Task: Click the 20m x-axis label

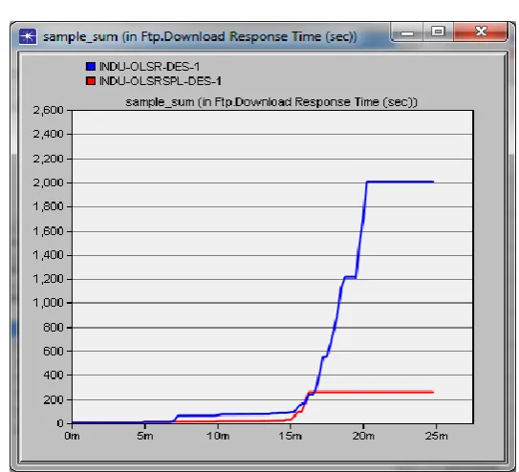Action: click(x=363, y=436)
